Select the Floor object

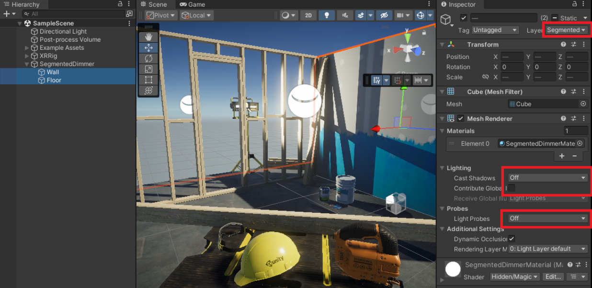54,81
